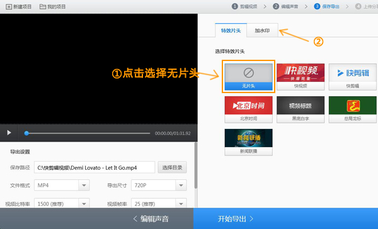This screenshot has width=378, height=229.
Task: Select the 新闻联播 intro thumbnail
Action: [x=249, y=142]
